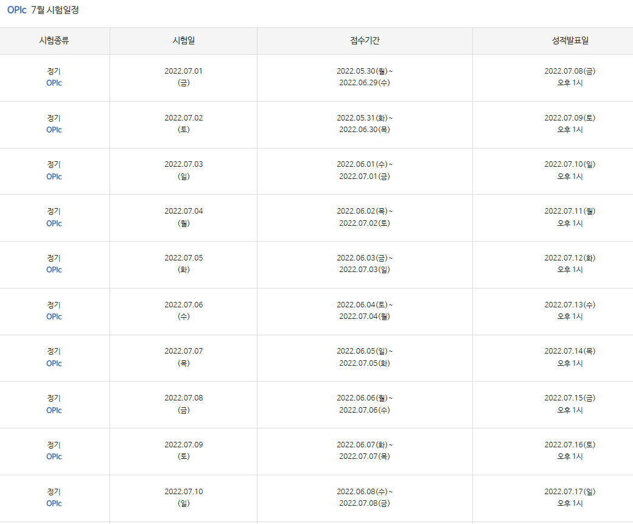Open the OPIc link in the 2022.07.08 test row
This screenshot has width=633, height=524.
tap(54, 410)
